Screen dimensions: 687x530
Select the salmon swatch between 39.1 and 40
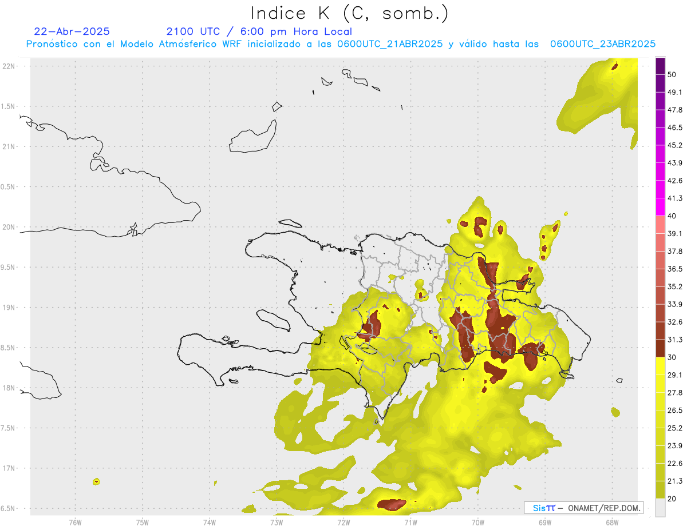(661, 225)
